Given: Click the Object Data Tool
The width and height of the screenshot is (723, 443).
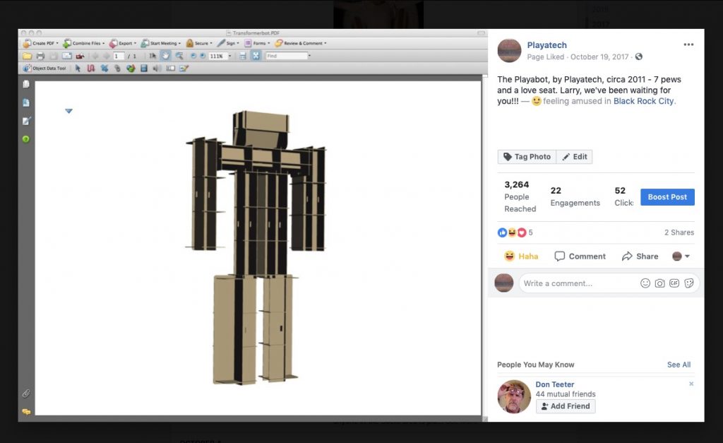Looking at the screenshot, I should point(44,69).
